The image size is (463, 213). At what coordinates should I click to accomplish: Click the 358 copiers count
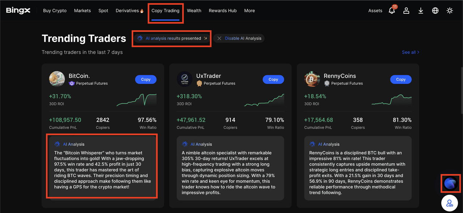(358, 120)
